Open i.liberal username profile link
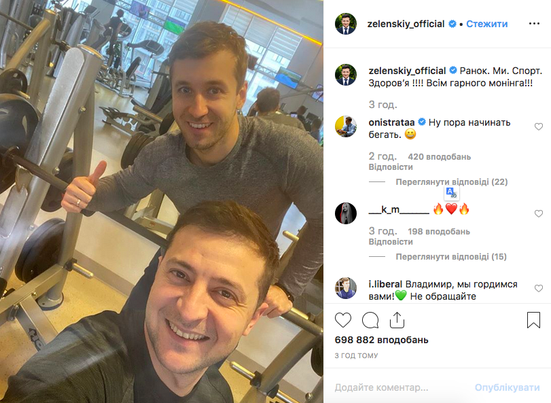Screen dimensions: 551x403 (385, 284)
